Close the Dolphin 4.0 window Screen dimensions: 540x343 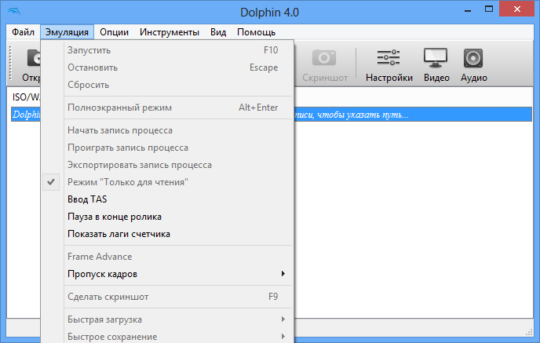point(516,9)
